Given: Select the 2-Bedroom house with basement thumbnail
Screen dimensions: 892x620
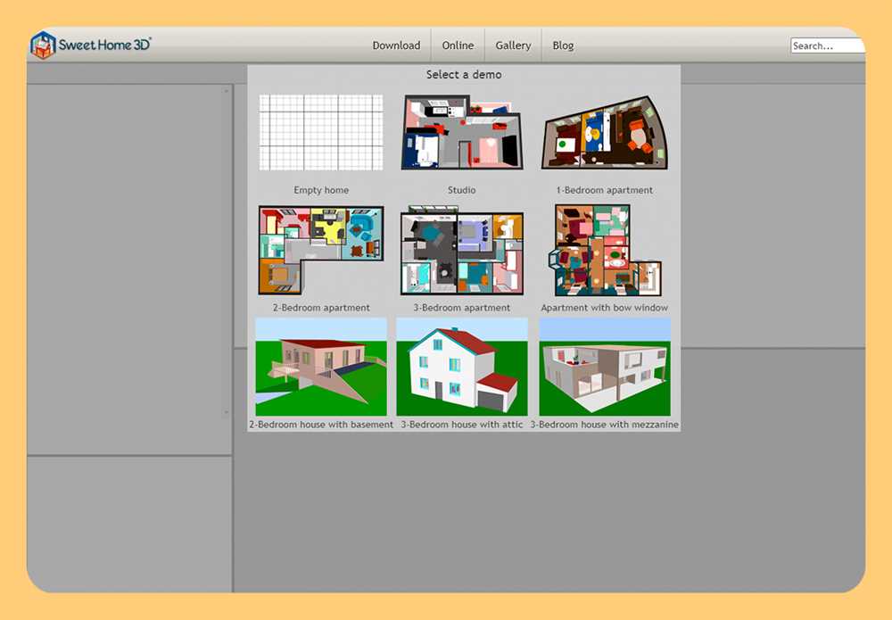Looking at the screenshot, I should click(321, 367).
